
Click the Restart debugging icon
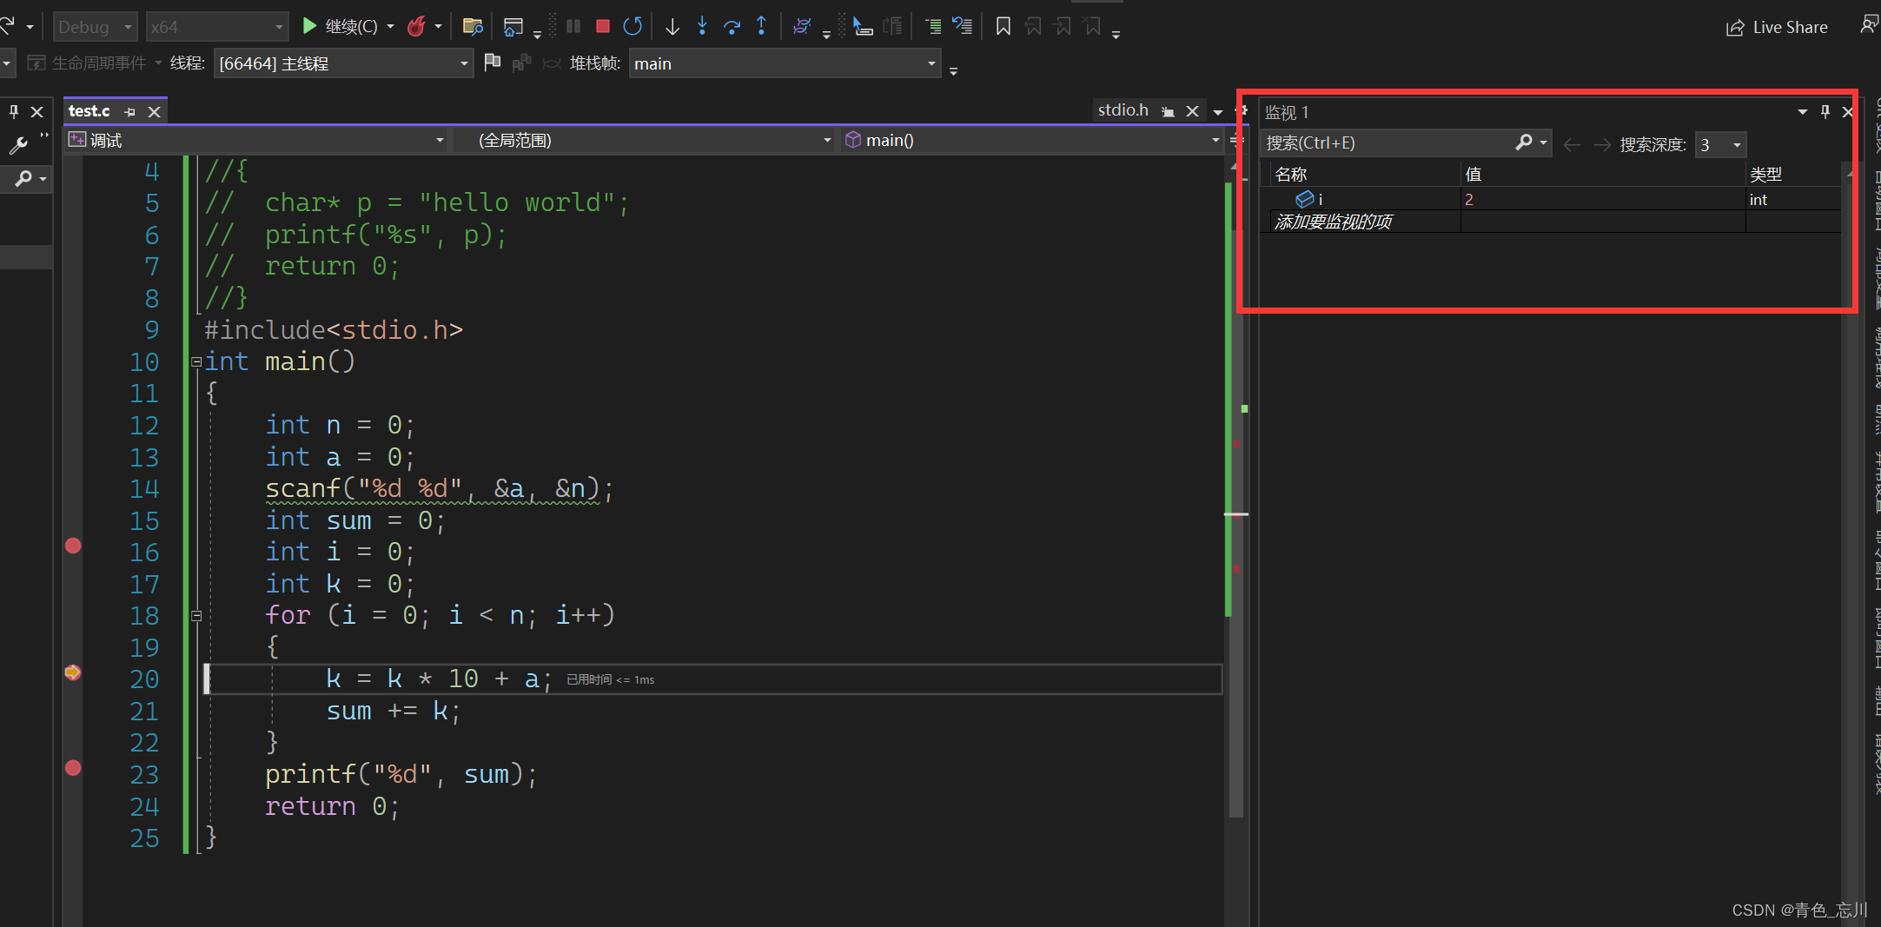point(633,27)
